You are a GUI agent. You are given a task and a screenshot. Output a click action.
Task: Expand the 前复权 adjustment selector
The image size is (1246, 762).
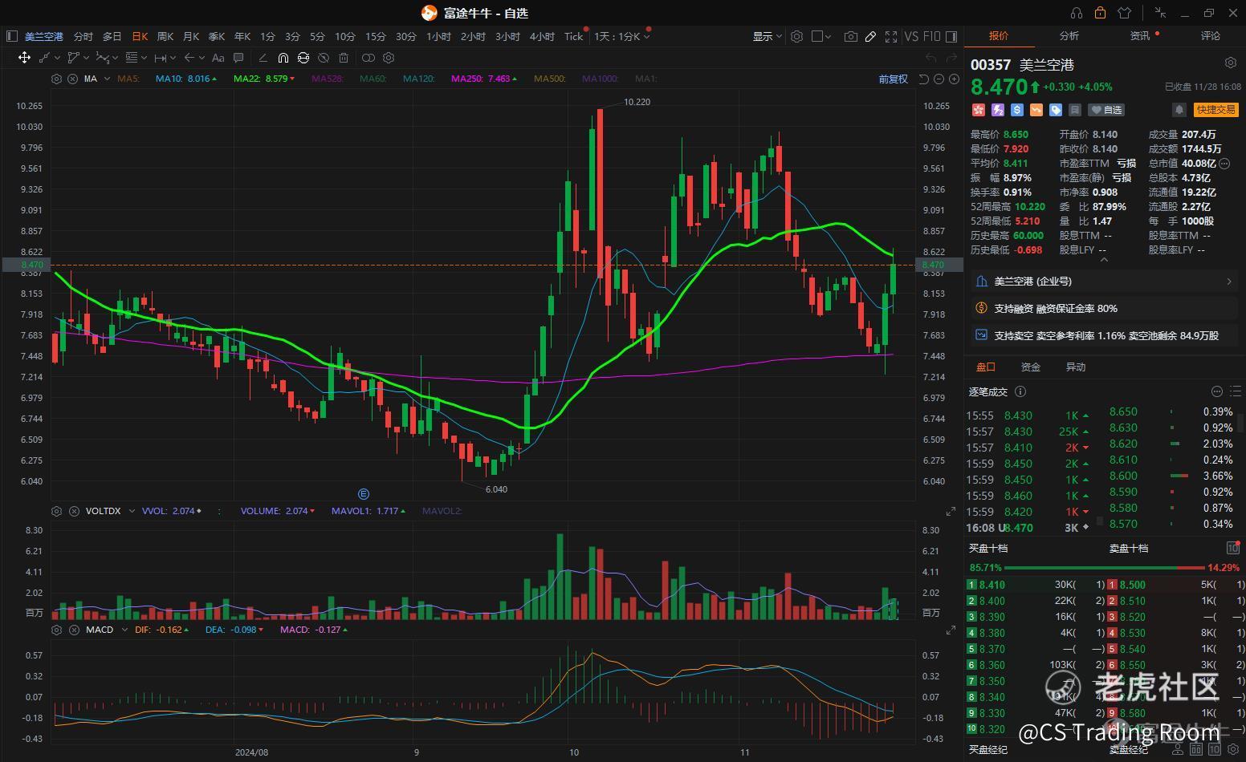tap(893, 79)
